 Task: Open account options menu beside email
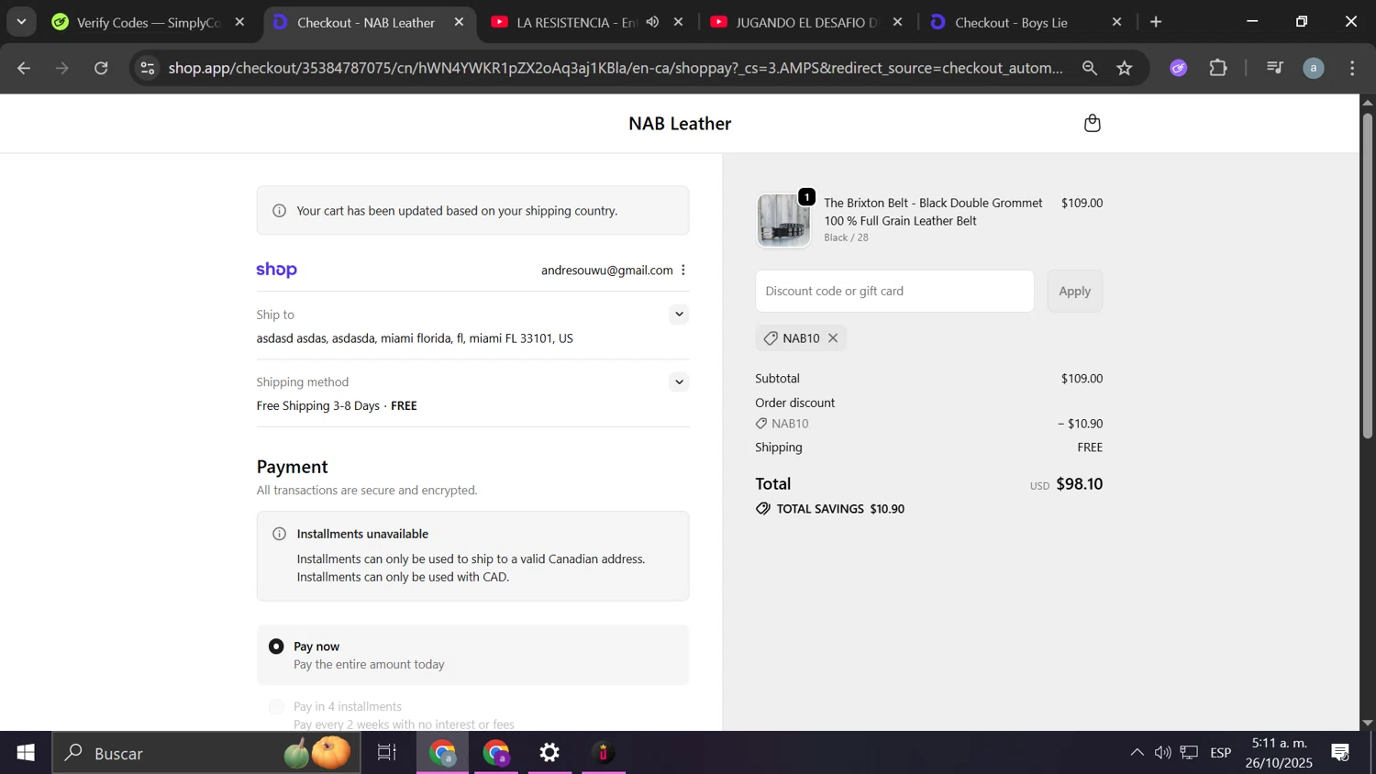(683, 270)
